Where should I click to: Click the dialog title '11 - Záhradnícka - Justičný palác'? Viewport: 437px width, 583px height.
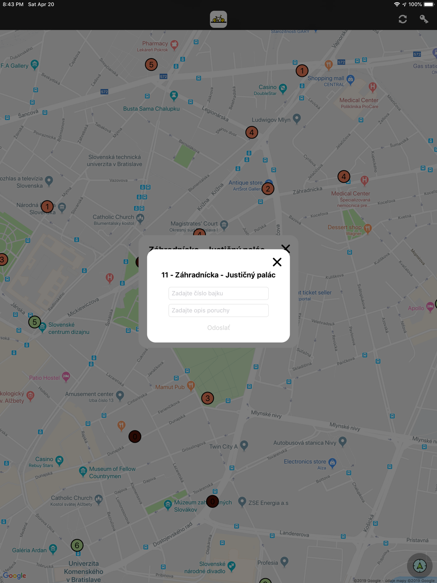[x=218, y=275]
